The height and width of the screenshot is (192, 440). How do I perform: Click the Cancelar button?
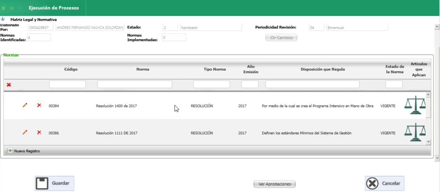pyautogui.click(x=384, y=183)
